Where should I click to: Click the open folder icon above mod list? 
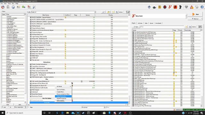109,12
